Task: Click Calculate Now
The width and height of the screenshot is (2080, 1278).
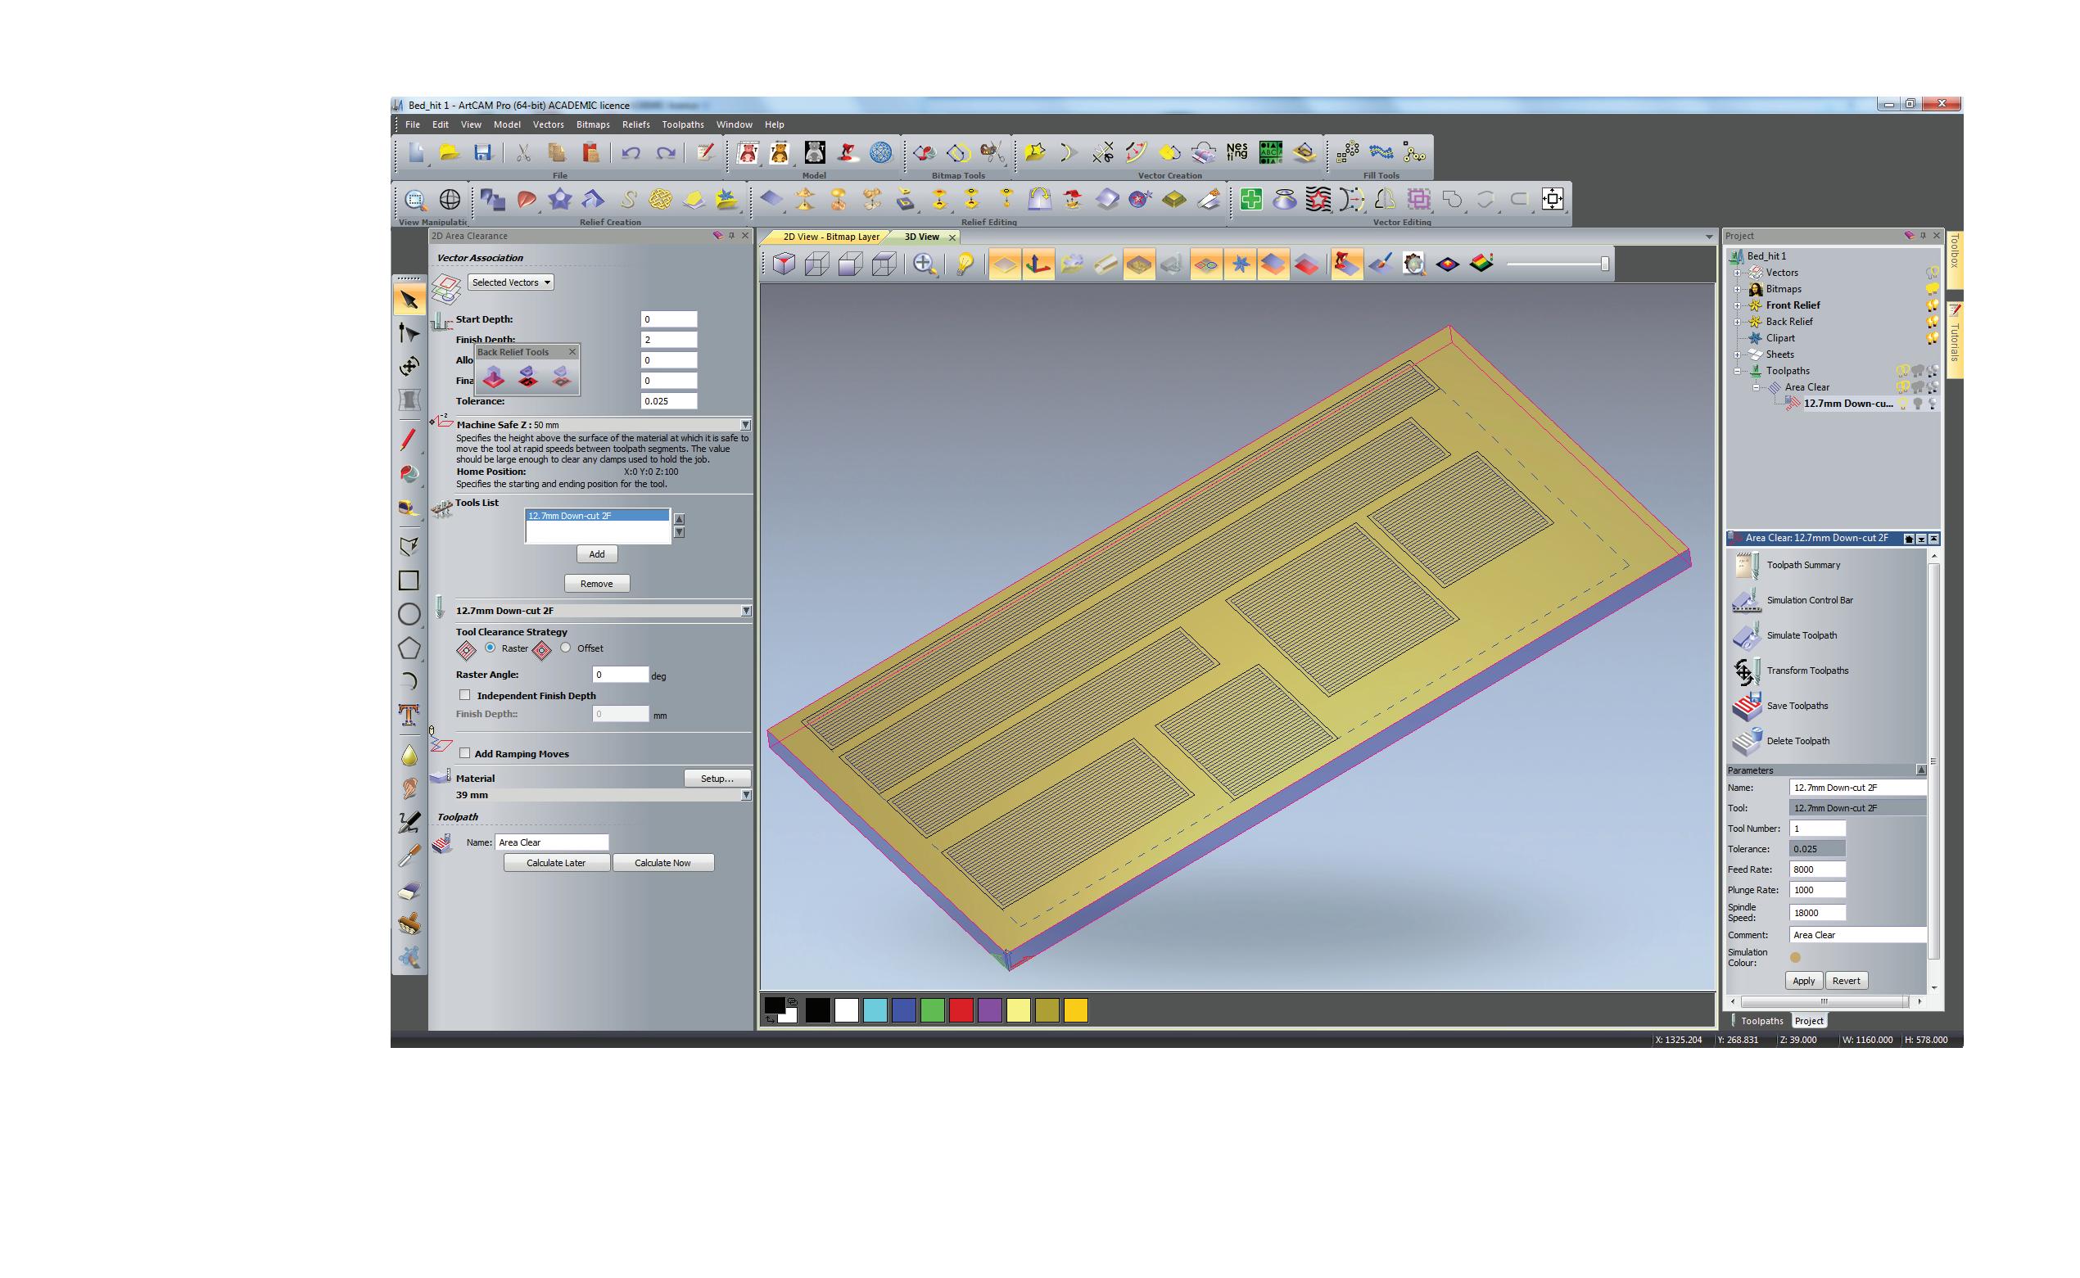Action: (662, 863)
